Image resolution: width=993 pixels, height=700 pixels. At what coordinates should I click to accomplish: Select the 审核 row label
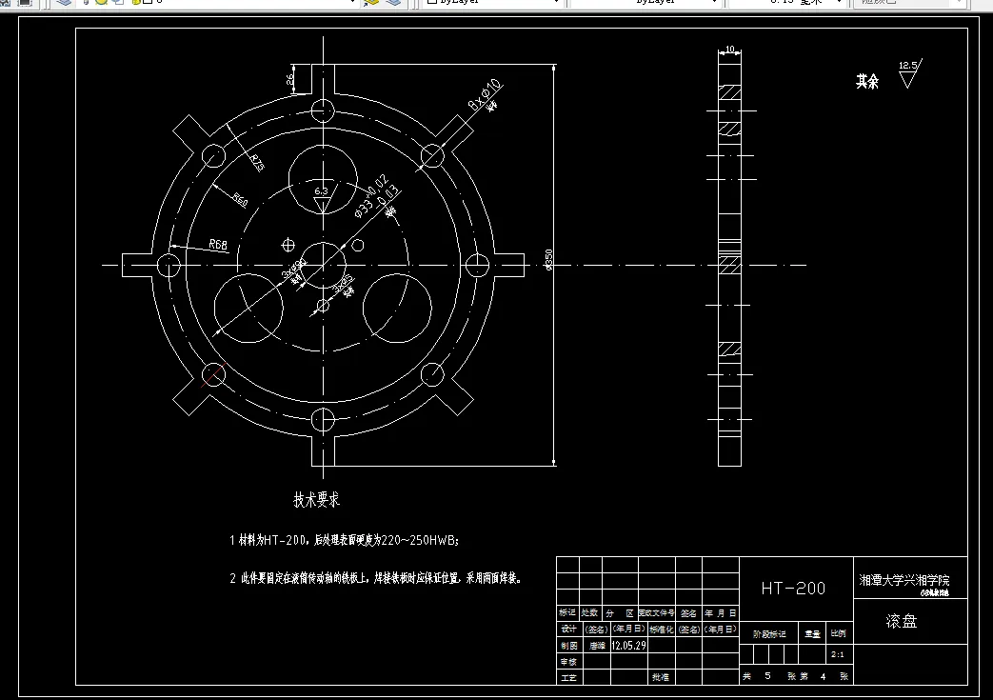(568, 661)
